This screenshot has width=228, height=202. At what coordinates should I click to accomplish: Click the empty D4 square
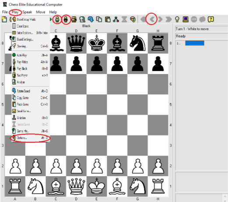click(76, 125)
